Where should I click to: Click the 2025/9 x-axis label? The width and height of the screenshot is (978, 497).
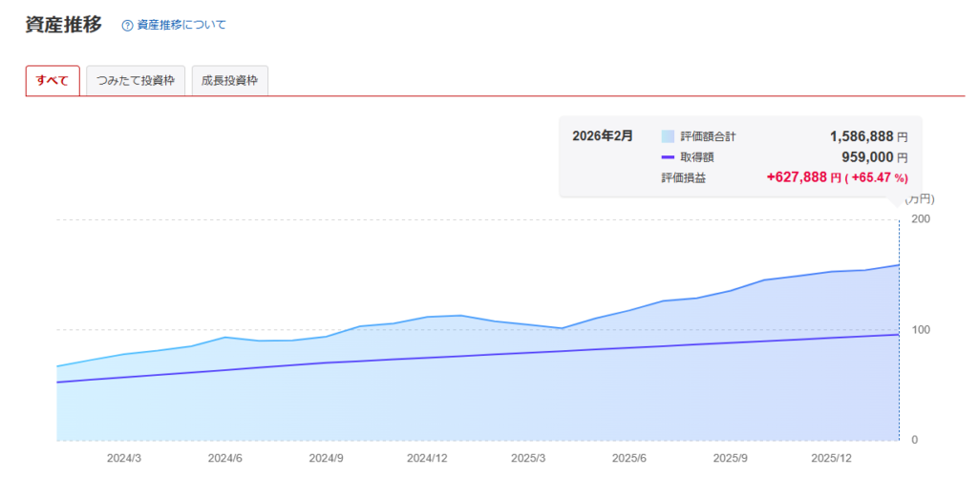tap(731, 459)
